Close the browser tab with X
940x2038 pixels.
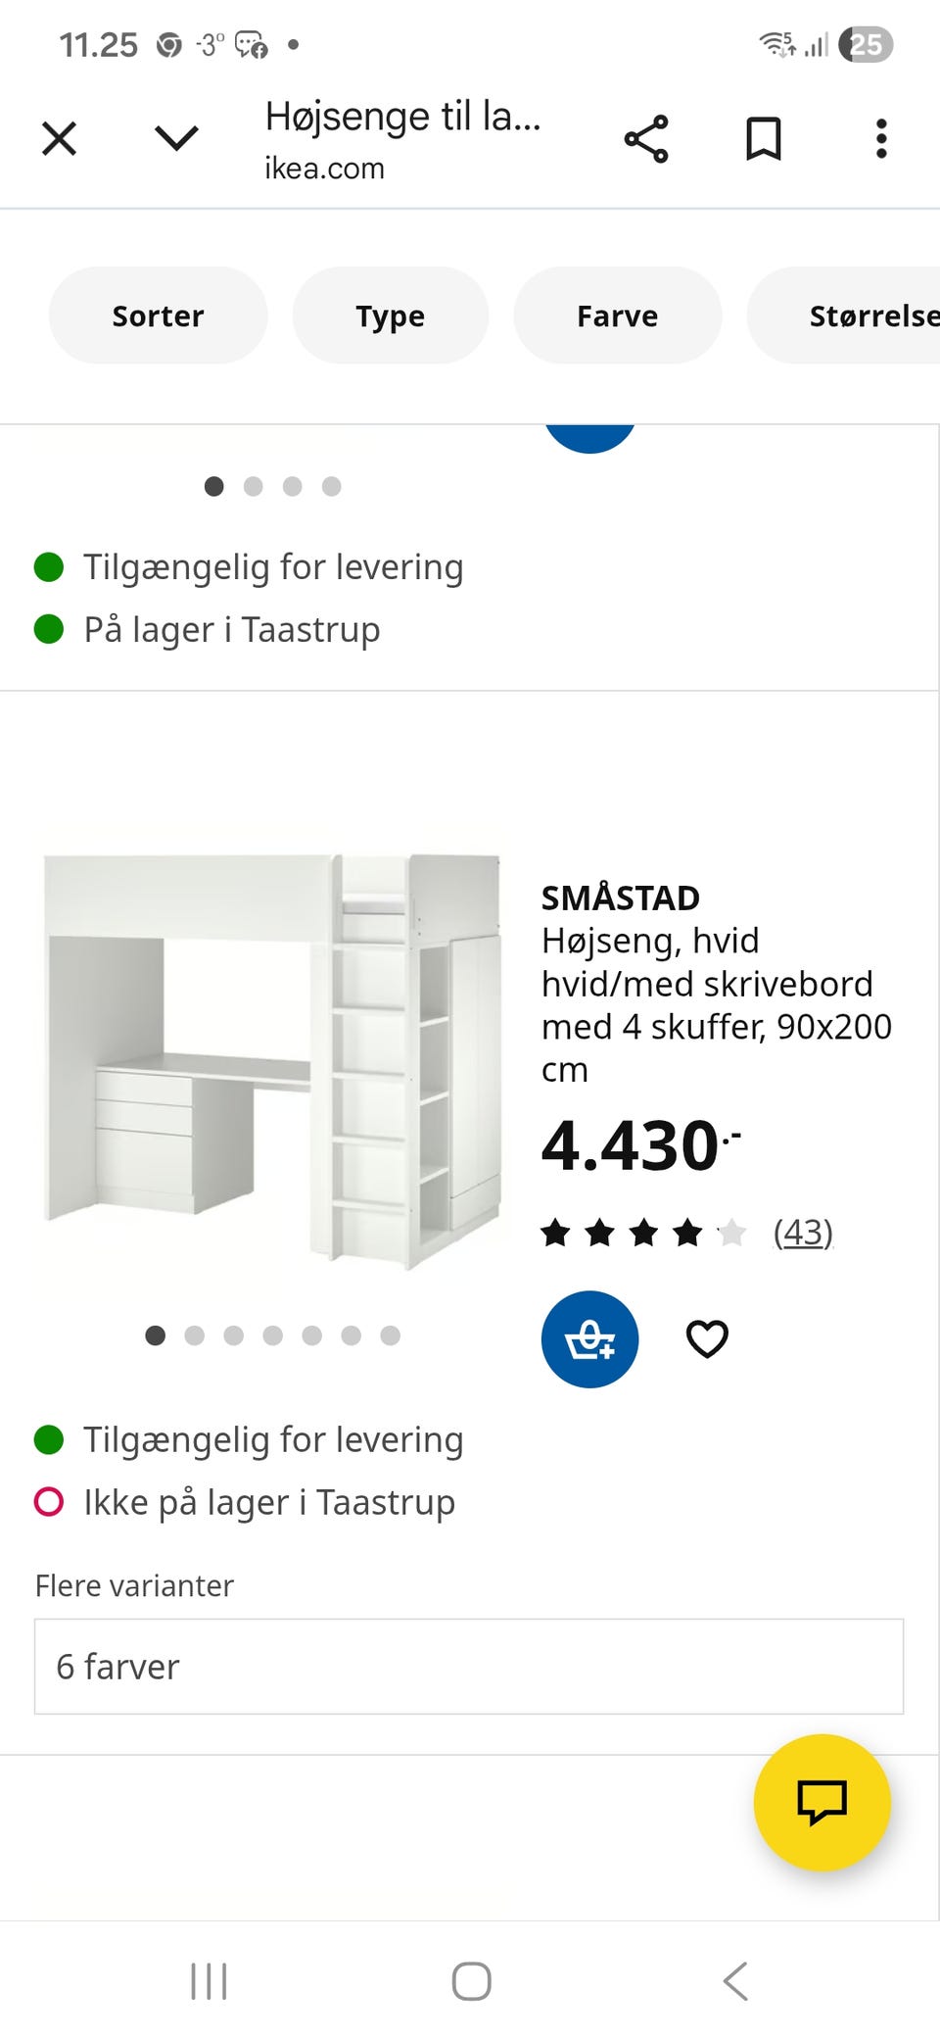(x=59, y=138)
